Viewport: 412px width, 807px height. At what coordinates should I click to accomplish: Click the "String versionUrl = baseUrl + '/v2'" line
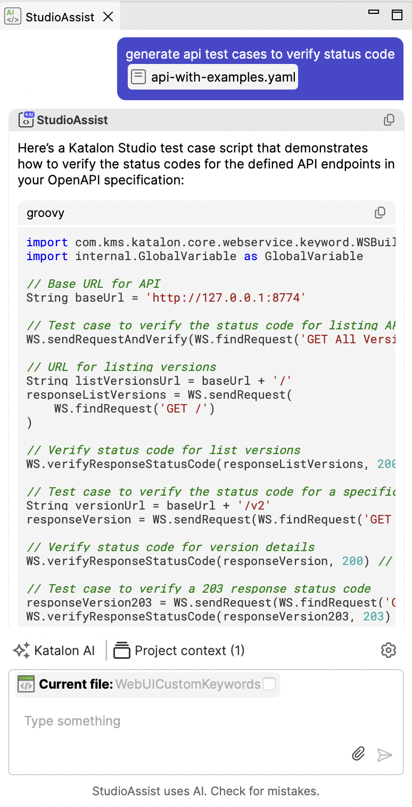pos(149,505)
